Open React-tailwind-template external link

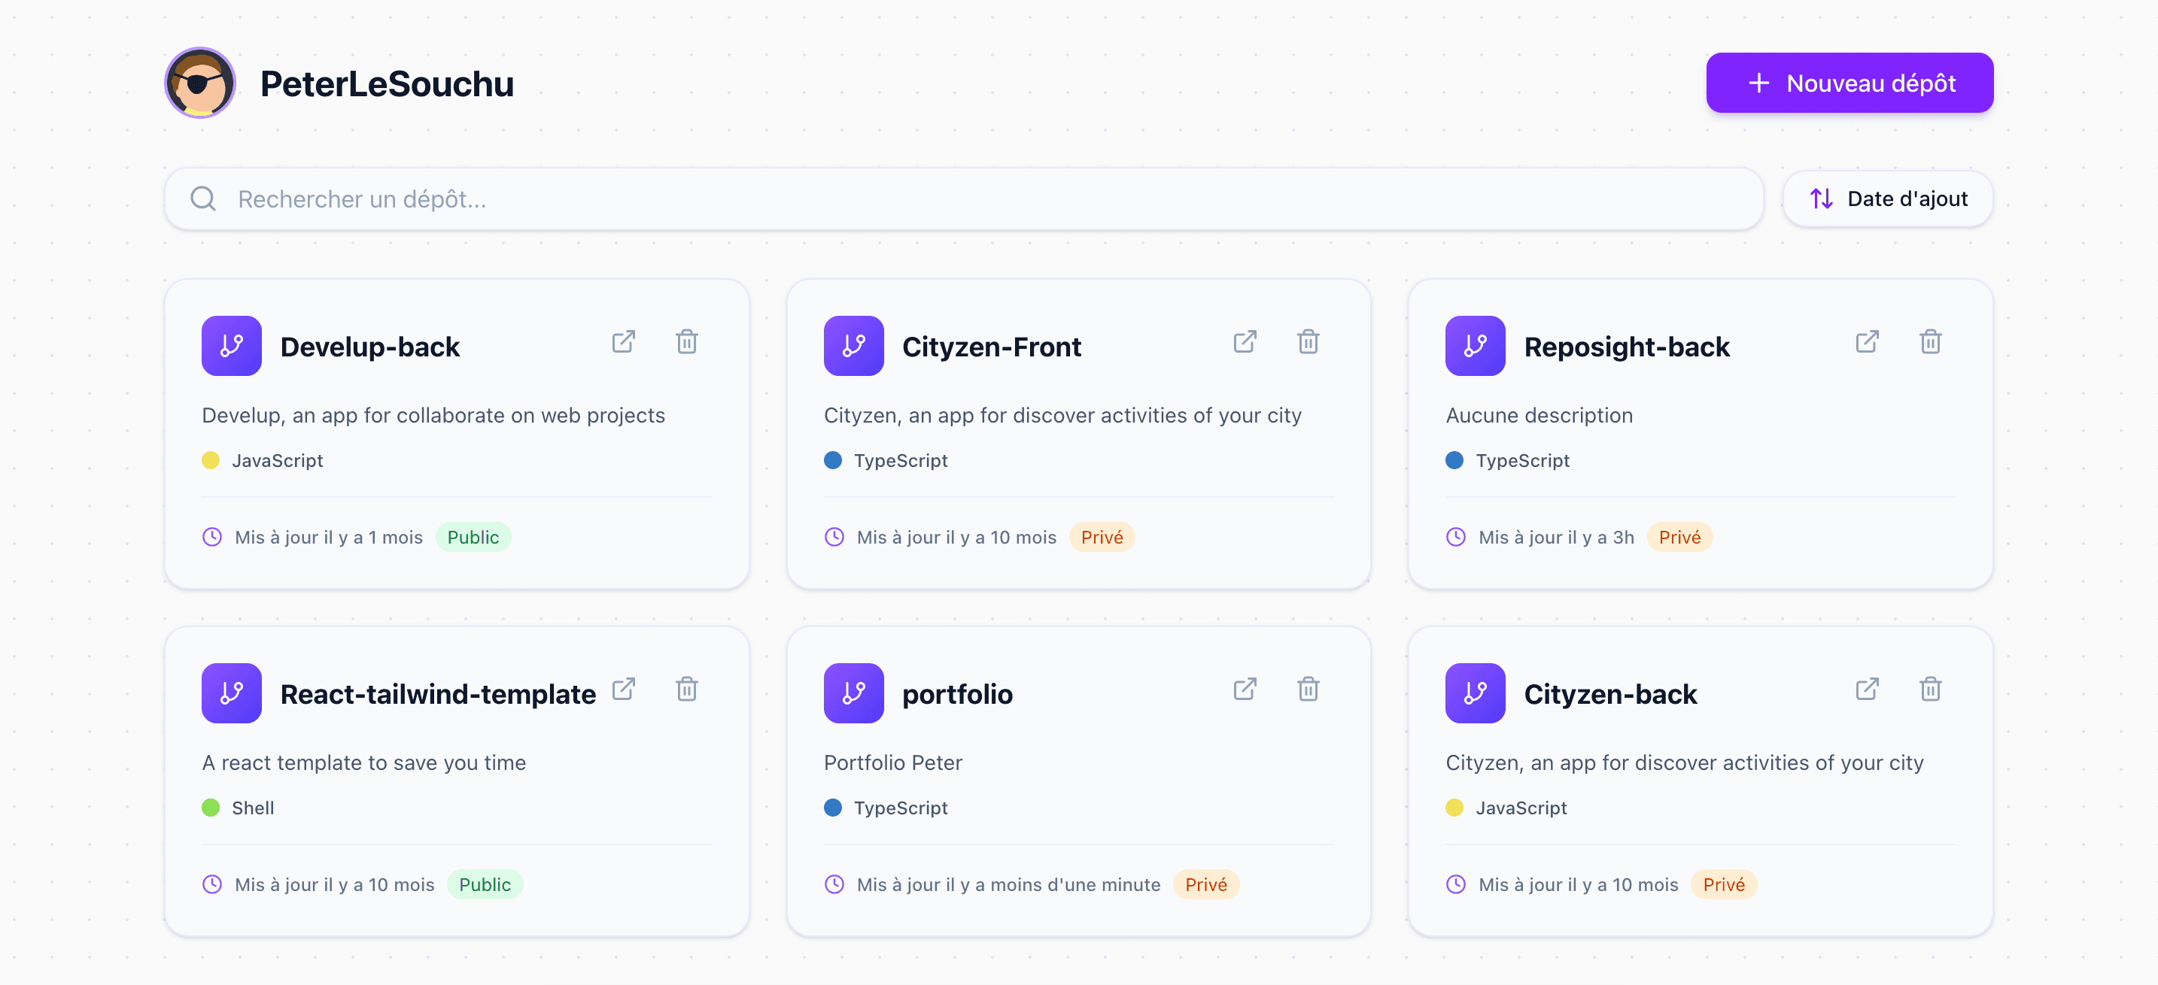coord(623,689)
